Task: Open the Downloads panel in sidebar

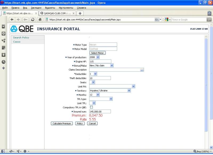Action: [x=3, y=55]
